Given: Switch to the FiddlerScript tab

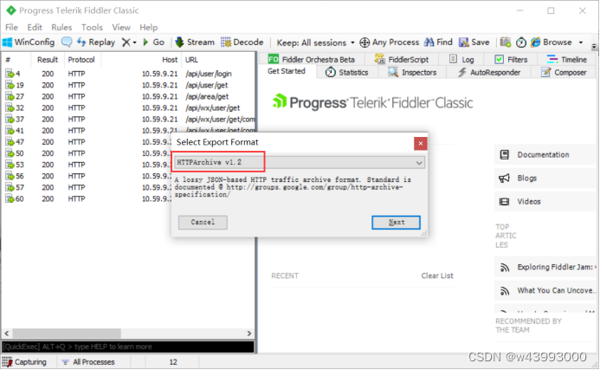Looking at the screenshot, I should (x=402, y=60).
